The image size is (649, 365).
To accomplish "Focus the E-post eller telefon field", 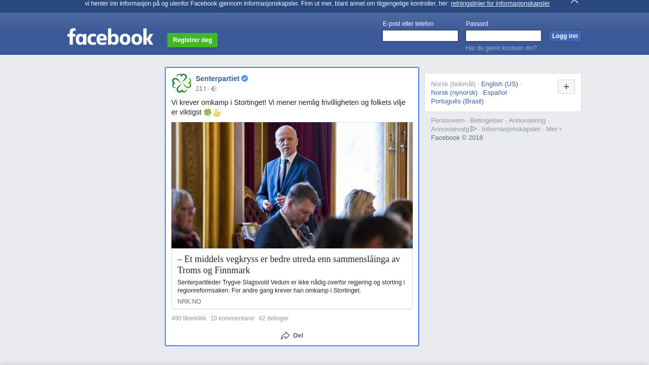I will click(420, 35).
